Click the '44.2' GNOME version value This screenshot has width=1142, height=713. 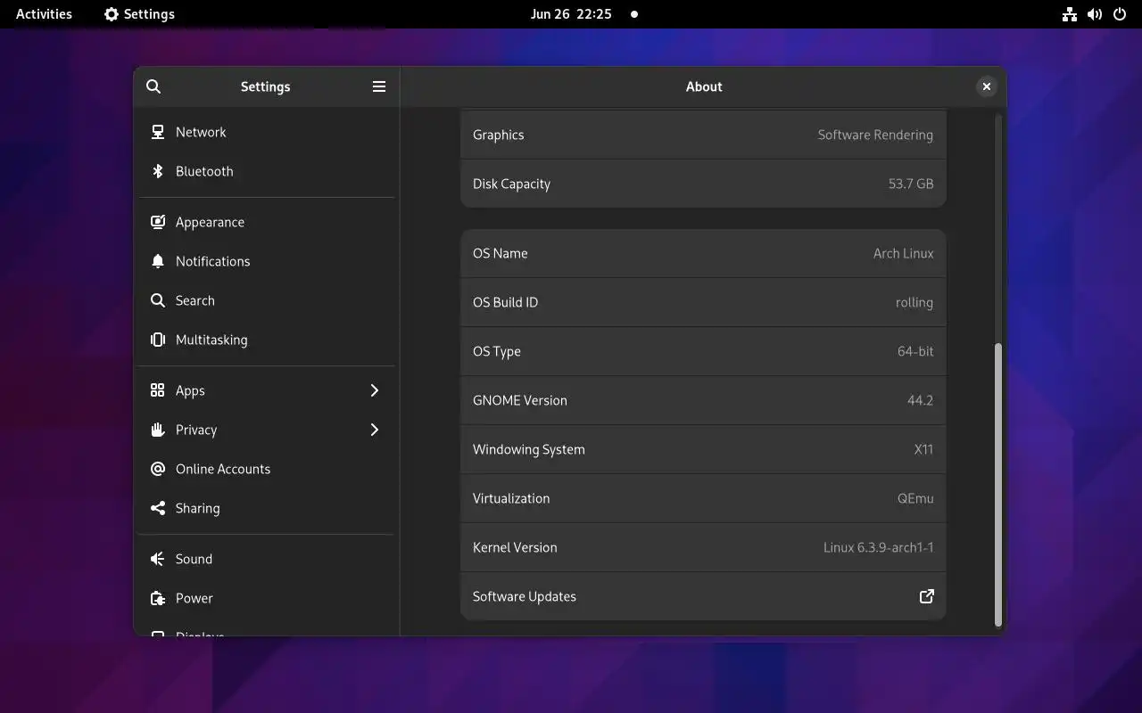click(920, 400)
